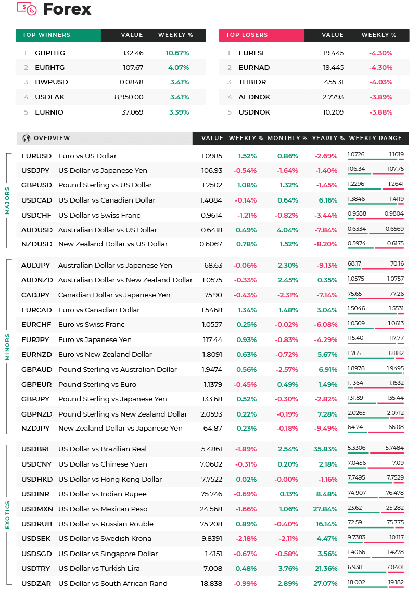Open the USDBRL Brazilian Real row
This screenshot has height=591, width=420.
point(213,449)
